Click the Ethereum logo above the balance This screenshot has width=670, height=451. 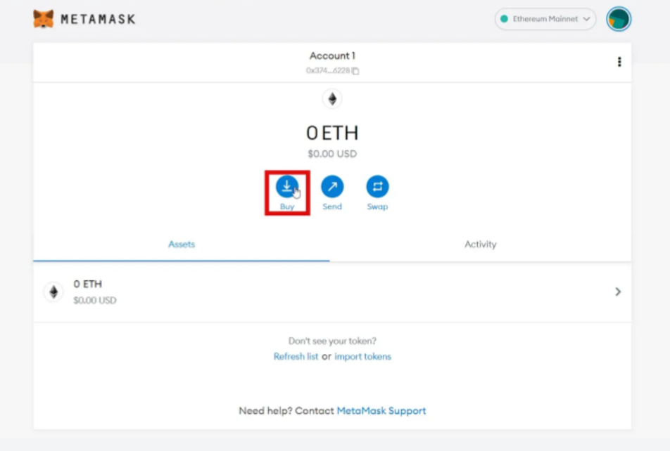pyautogui.click(x=332, y=99)
